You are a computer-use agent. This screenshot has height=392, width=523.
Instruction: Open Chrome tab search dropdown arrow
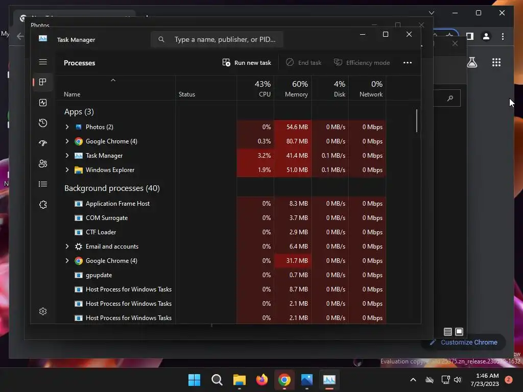tap(431, 13)
